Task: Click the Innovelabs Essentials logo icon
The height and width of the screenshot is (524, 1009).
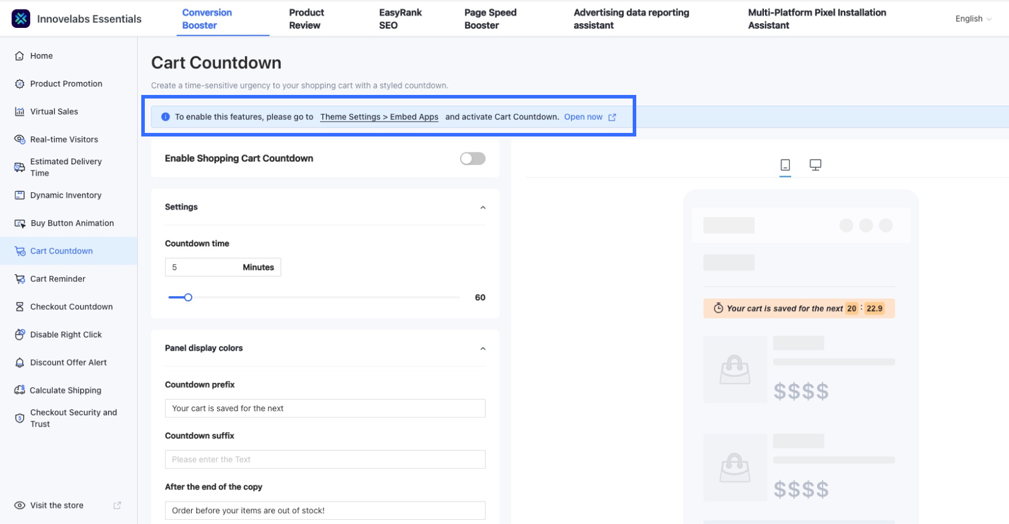Action: (x=21, y=18)
